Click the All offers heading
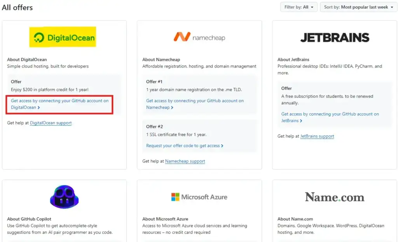 [x=17, y=7]
